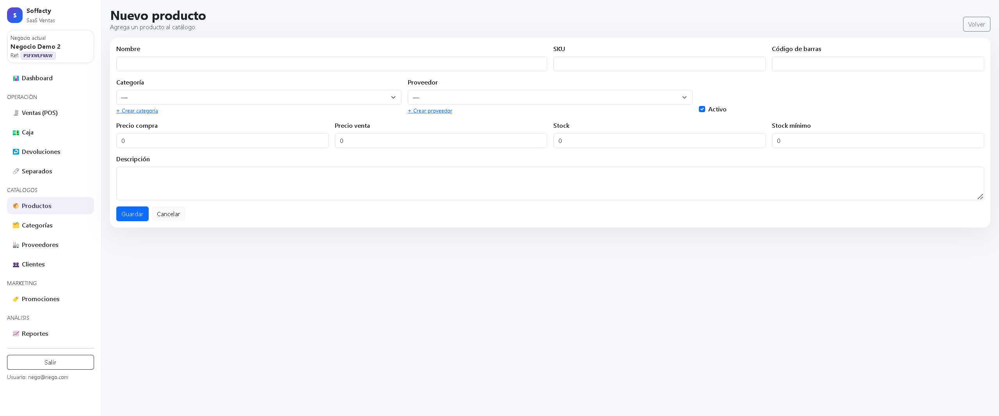The width and height of the screenshot is (999, 416).
Task: Click the Soffacty purple logo icon
Action: click(15, 15)
